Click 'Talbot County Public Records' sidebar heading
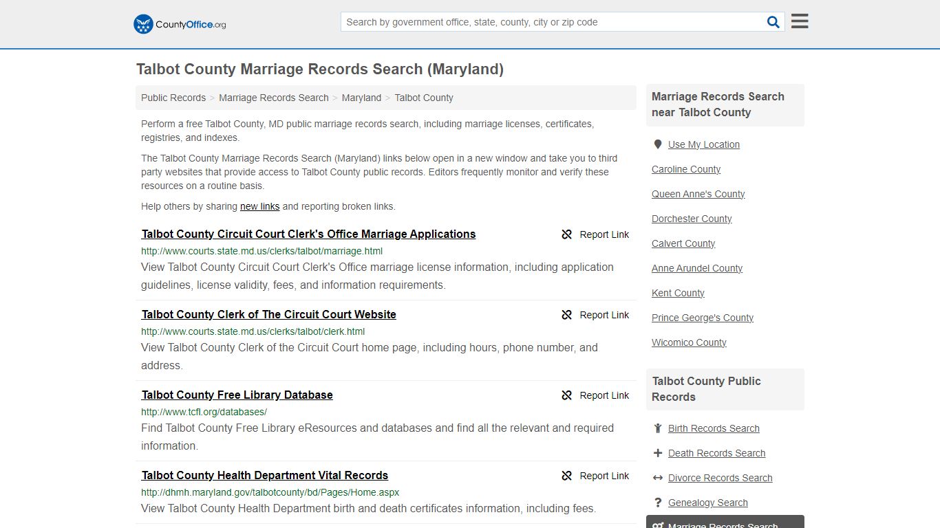 pyautogui.click(x=706, y=389)
